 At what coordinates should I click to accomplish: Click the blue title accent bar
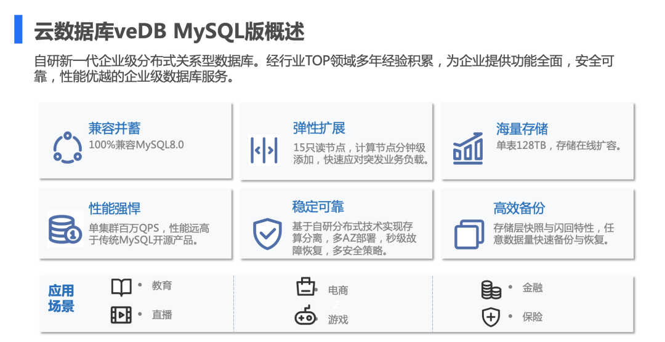point(18,30)
